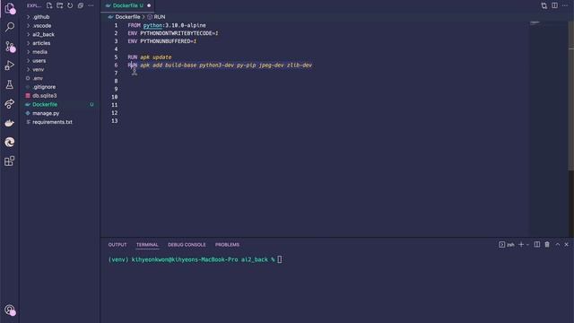The image size is (574, 323).
Task: Split the terminal panel
Action: [537, 244]
